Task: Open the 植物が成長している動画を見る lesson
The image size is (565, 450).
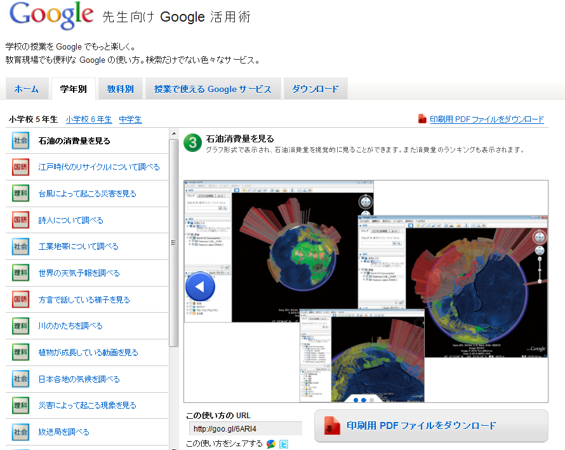Action: (x=88, y=353)
